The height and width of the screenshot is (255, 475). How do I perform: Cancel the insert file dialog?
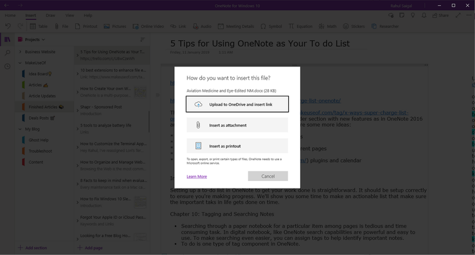(268, 176)
